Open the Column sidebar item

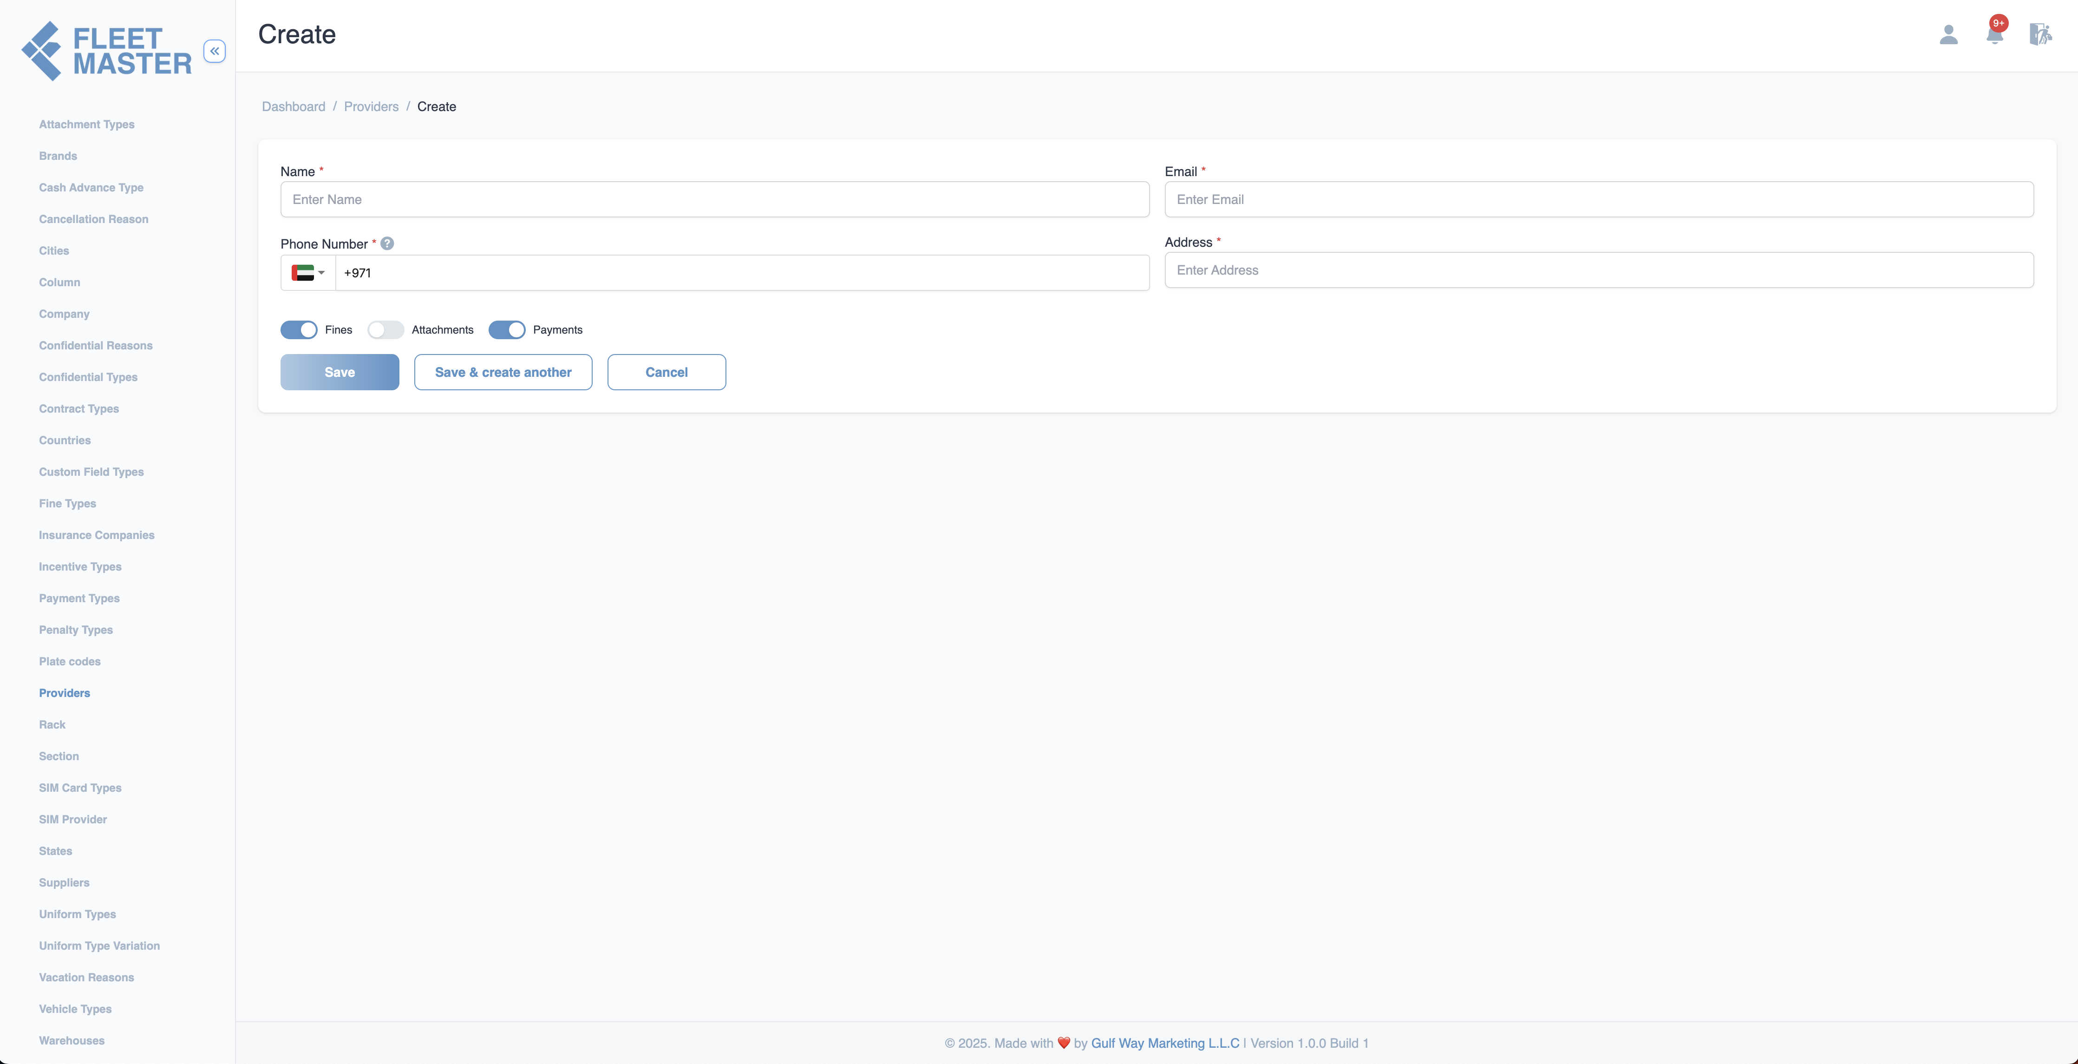[60, 282]
